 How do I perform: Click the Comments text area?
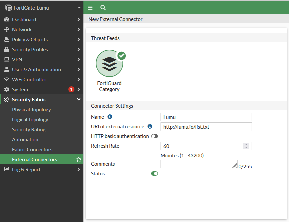click(199, 164)
